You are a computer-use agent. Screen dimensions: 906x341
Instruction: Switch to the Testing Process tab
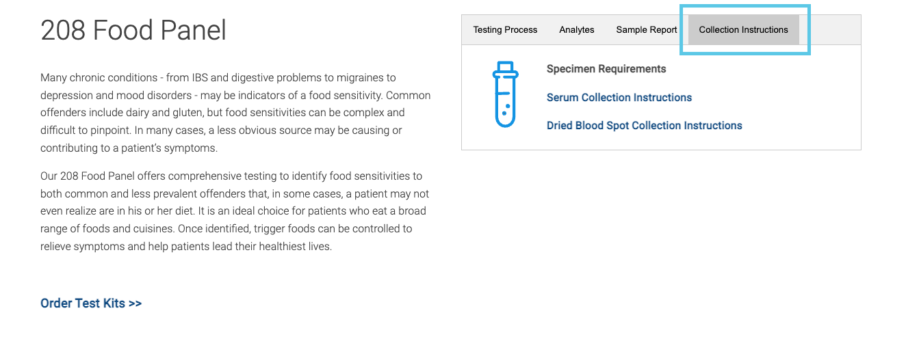[505, 30]
